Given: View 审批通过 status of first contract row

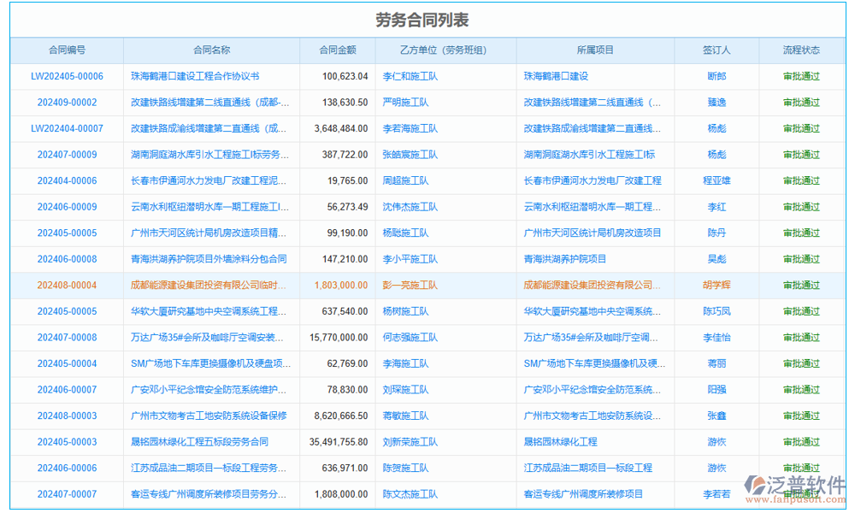Looking at the screenshot, I should pos(800,76).
